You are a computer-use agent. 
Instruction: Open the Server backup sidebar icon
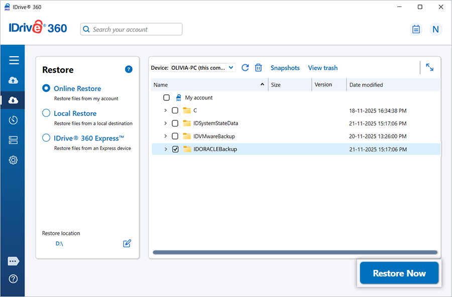pyautogui.click(x=14, y=140)
